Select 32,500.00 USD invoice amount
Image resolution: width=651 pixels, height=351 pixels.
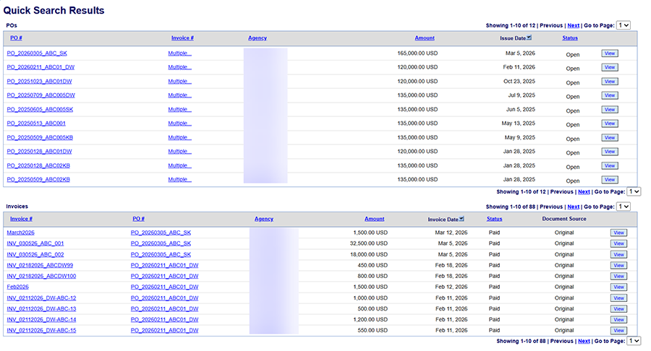click(369, 243)
